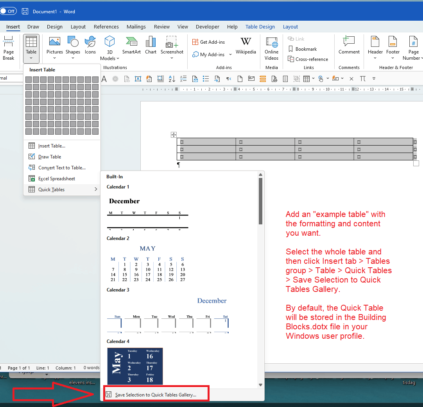
Task: Click the Table button in the Insert ribbon
Action: 31,48
